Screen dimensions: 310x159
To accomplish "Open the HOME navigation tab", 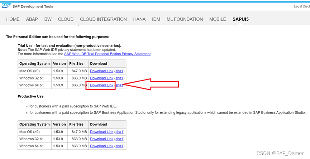I will [13, 19].
